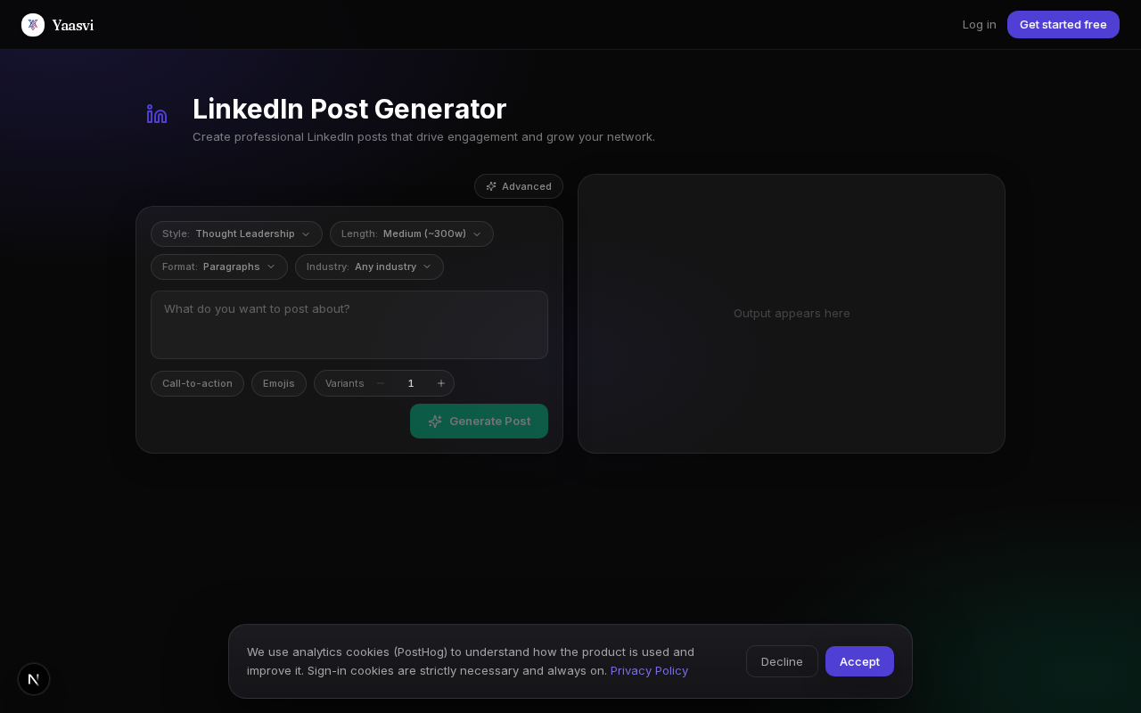Open the Style dropdown
The width and height of the screenshot is (1141, 713).
(x=236, y=234)
